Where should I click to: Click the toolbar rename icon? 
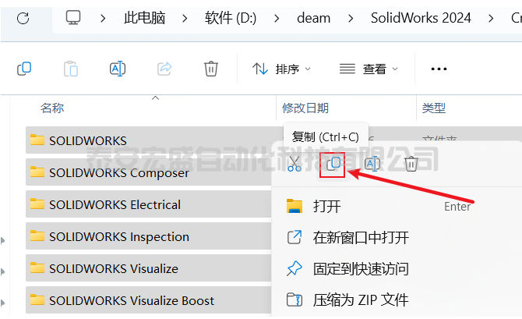tap(118, 69)
